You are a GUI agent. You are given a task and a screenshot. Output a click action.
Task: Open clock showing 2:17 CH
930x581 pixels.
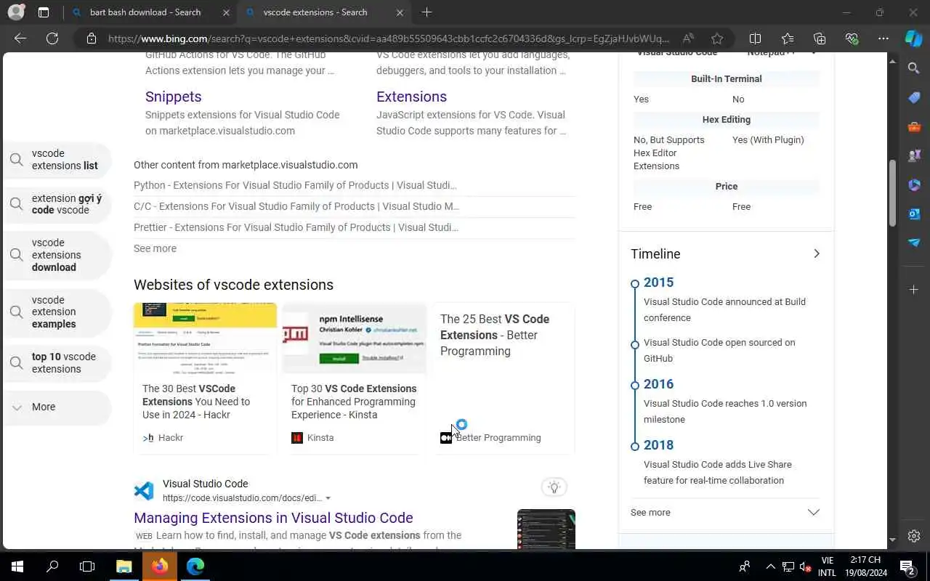click(x=865, y=566)
